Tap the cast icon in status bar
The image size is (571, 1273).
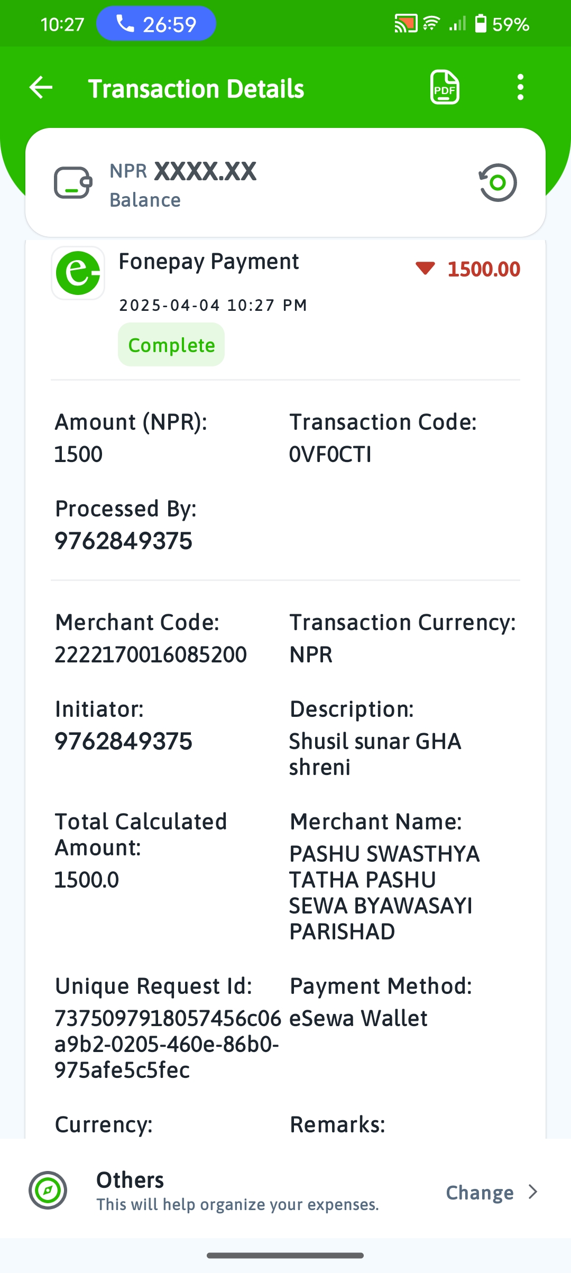click(406, 24)
